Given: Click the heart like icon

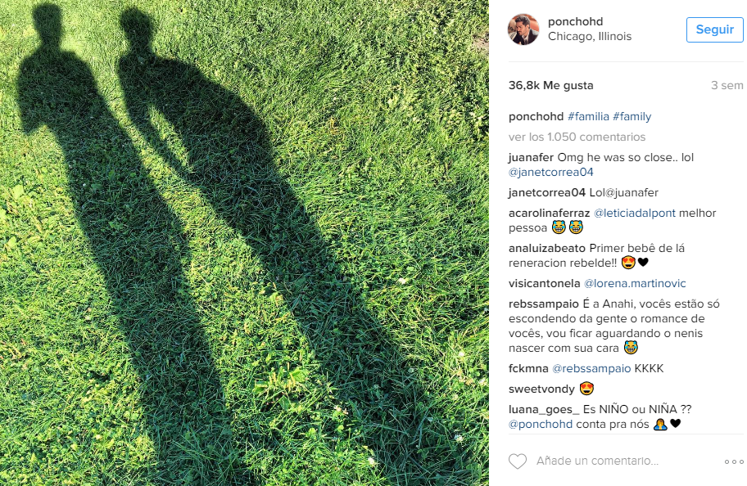Looking at the screenshot, I should (518, 461).
